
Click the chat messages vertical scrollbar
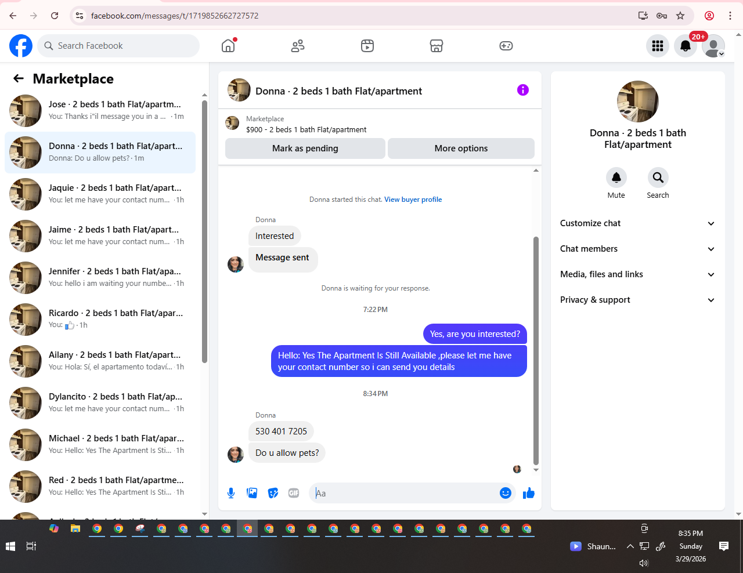tap(536, 351)
